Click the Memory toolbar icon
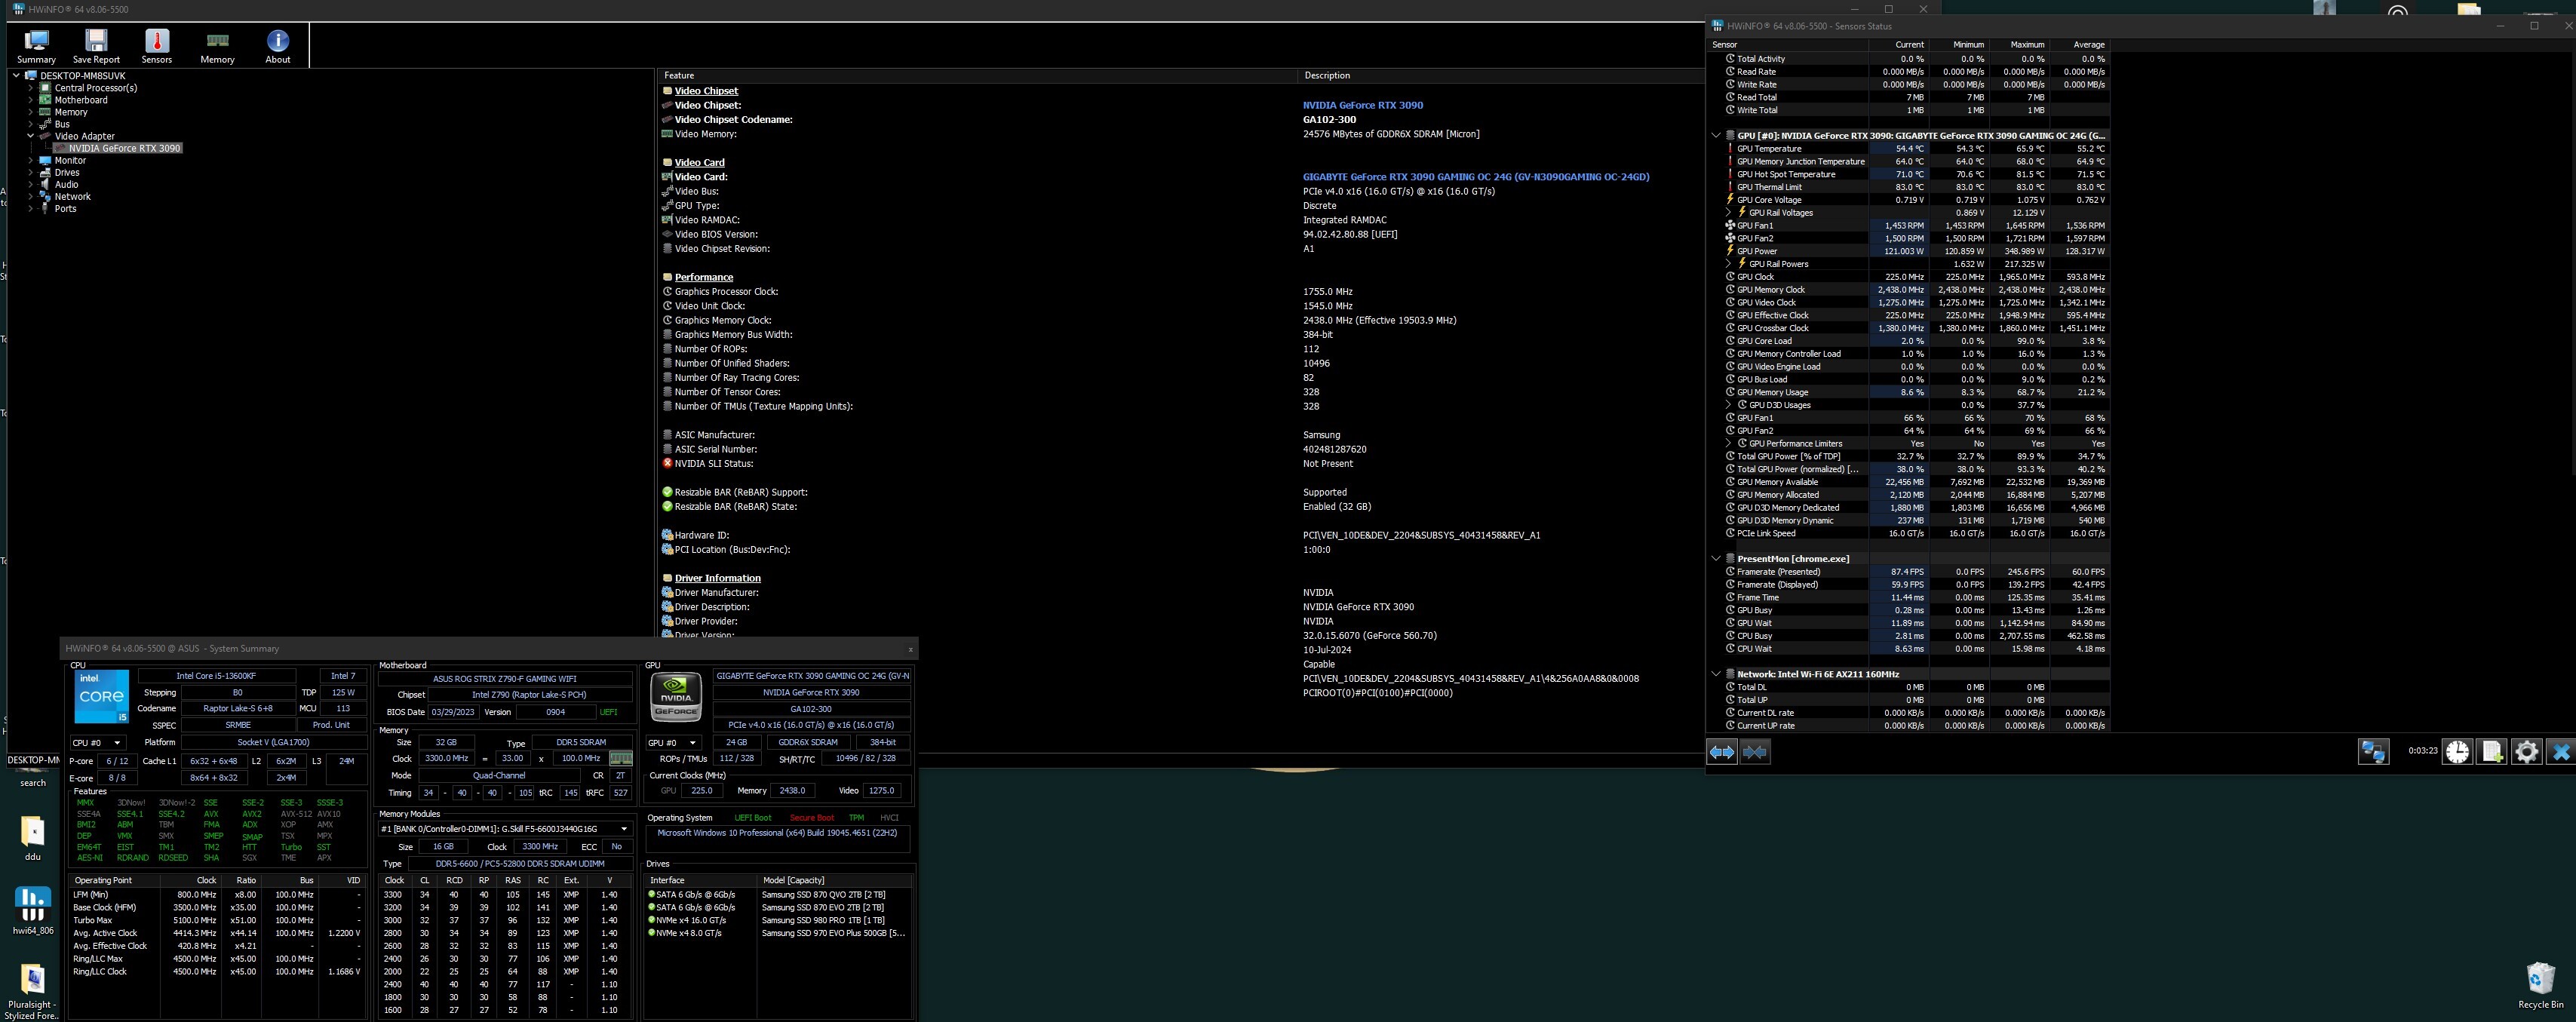The image size is (2576, 1022). point(217,46)
